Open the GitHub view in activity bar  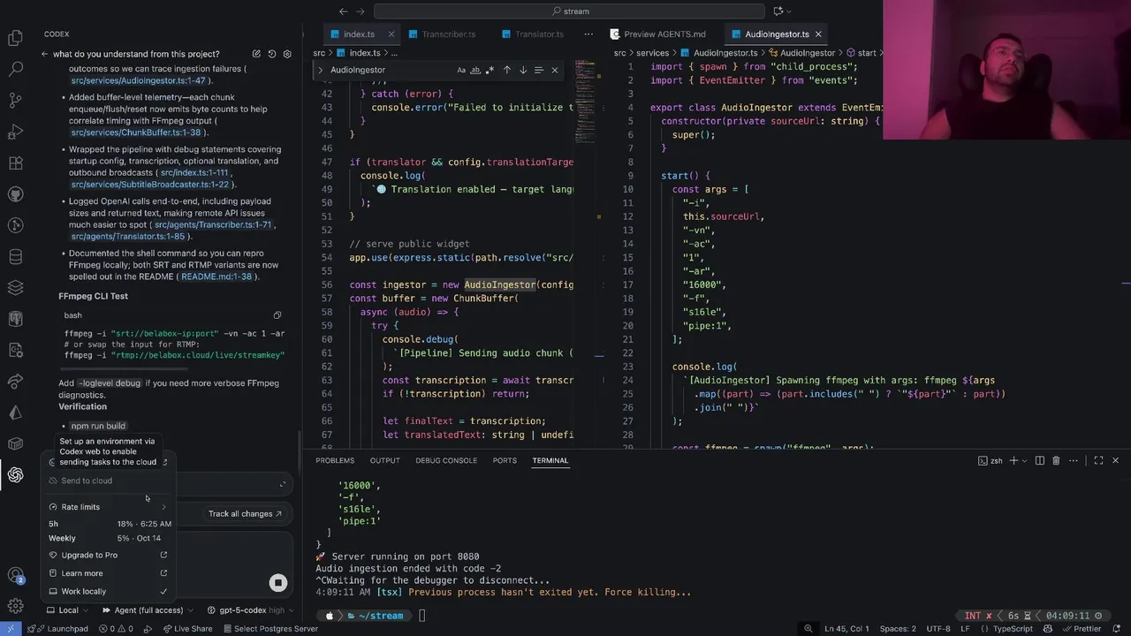pyautogui.click(x=15, y=194)
